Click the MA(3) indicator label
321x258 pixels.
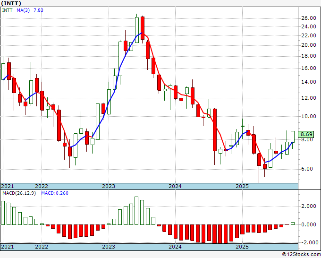[x=23, y=10]
